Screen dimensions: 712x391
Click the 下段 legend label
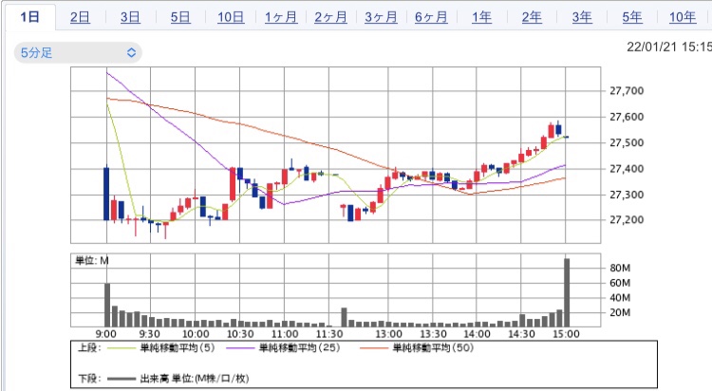[x=89, y=379]
